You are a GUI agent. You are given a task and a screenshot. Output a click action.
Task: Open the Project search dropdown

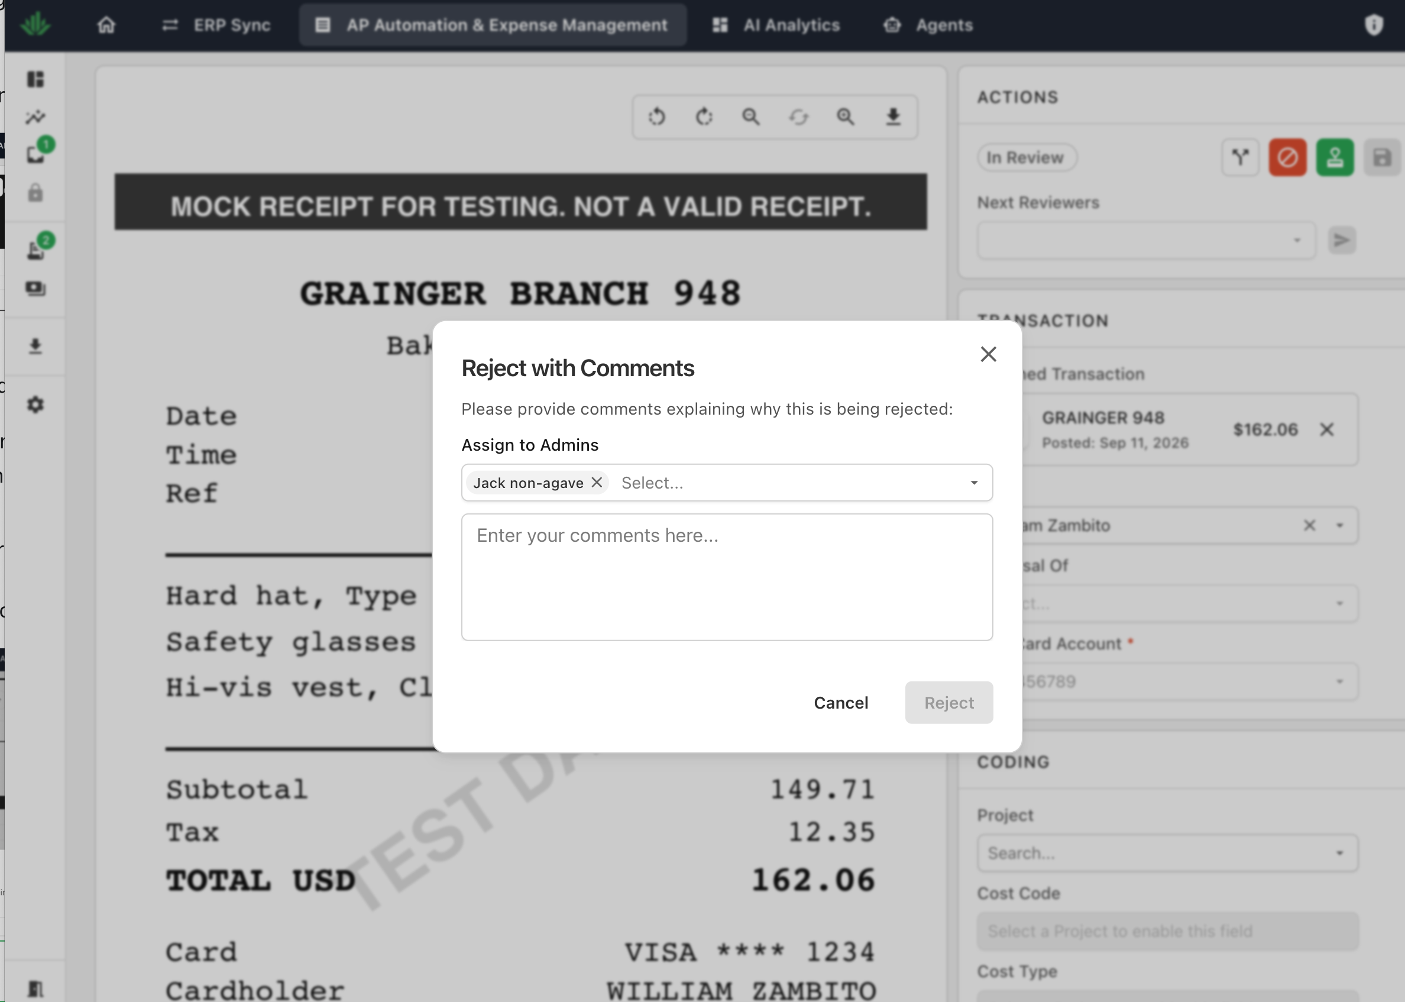point(1167,854)
